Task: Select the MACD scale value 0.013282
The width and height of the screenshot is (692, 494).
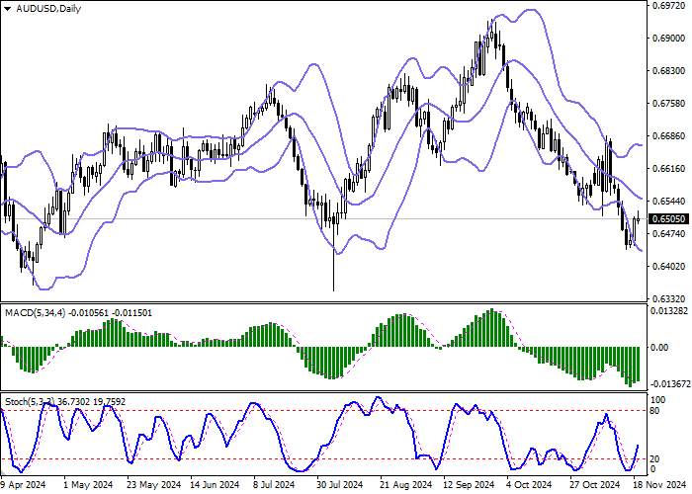Action: point(670,311)
